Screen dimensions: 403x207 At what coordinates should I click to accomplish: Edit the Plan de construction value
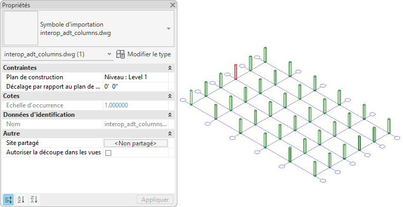pos(136,77)
